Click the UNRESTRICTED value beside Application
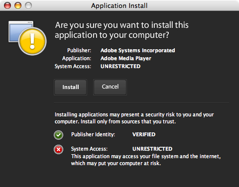Image resolution: width=239 pixels, height=187 pixels. pos(120,66)
